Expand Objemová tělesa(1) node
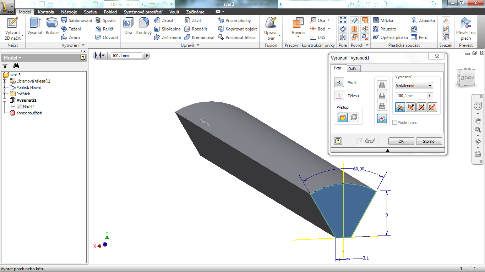 coord(5,81)
